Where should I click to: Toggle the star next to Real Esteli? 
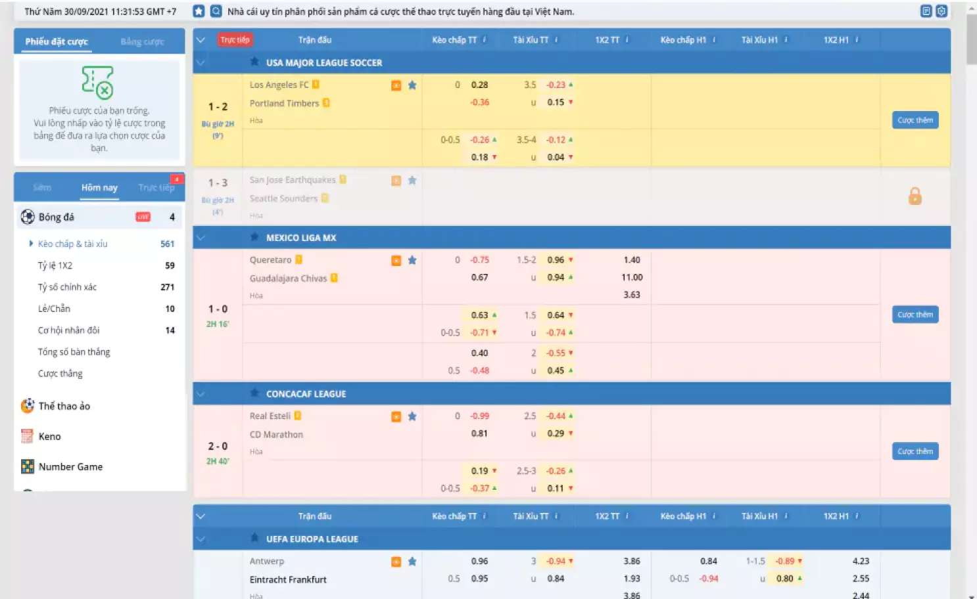pyautogui.click(x=412, y=416)
